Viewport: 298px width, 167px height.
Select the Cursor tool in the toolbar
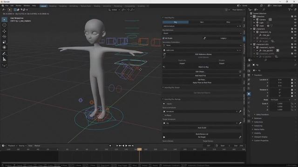[x=4, y=25]
